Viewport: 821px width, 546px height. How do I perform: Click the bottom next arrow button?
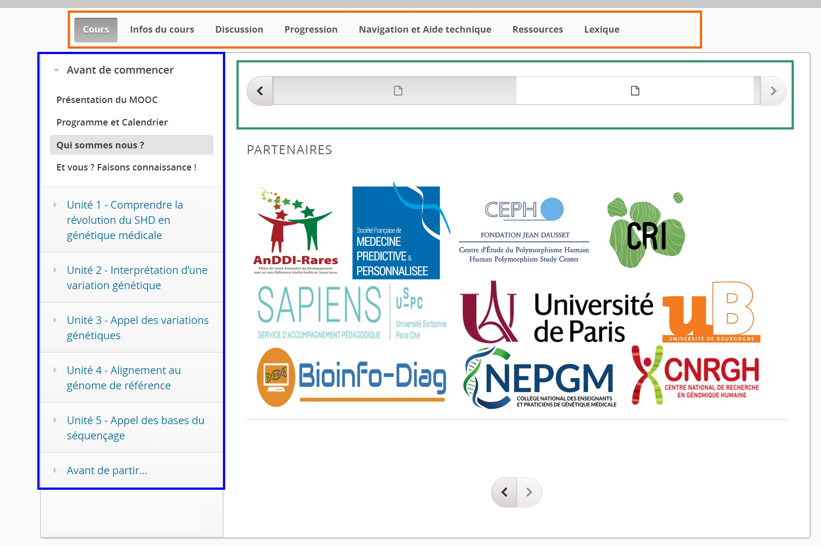click(529, 492)
